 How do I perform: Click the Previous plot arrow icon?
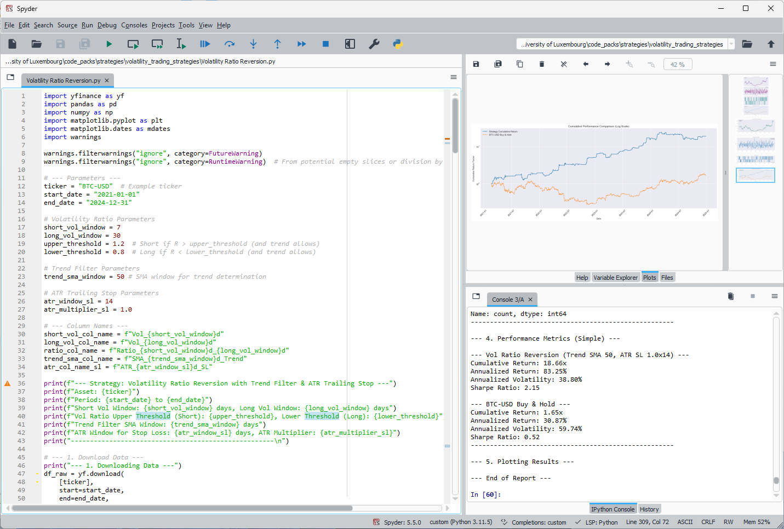tap(585, 64)
